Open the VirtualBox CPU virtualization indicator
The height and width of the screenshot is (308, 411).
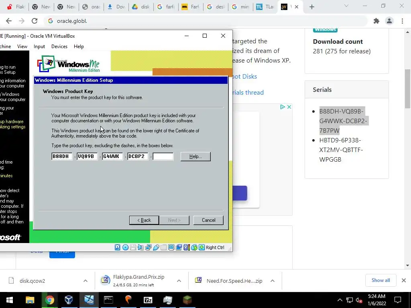point(187,247)
